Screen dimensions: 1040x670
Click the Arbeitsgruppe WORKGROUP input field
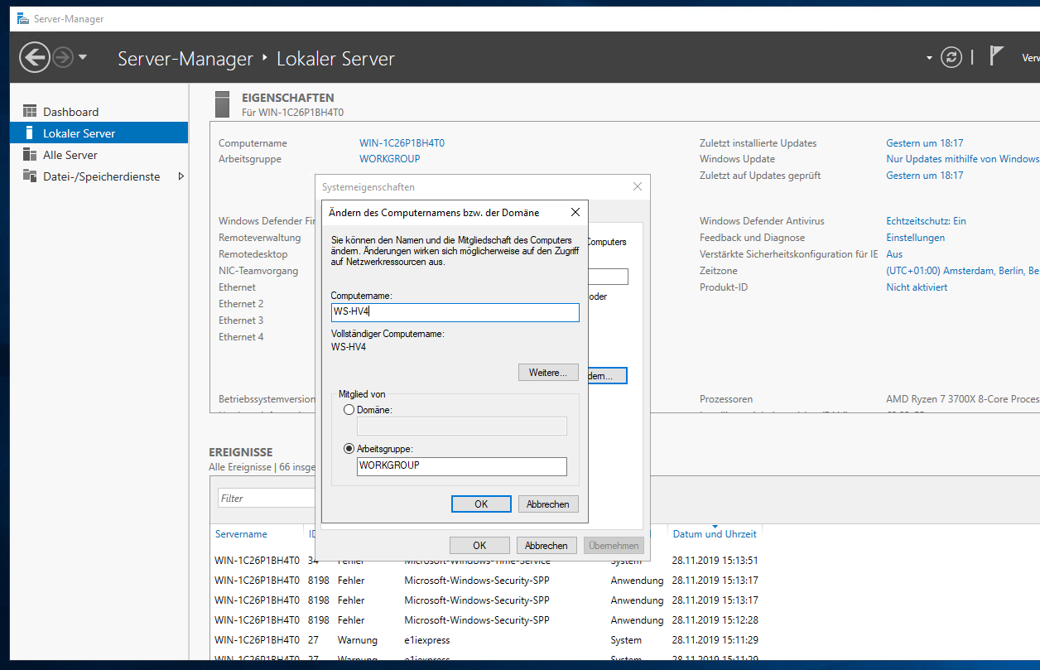coord(461,466)
